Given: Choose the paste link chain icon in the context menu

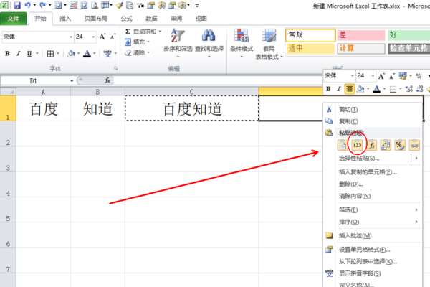Looking at the screenshot, I should point(414,145).
